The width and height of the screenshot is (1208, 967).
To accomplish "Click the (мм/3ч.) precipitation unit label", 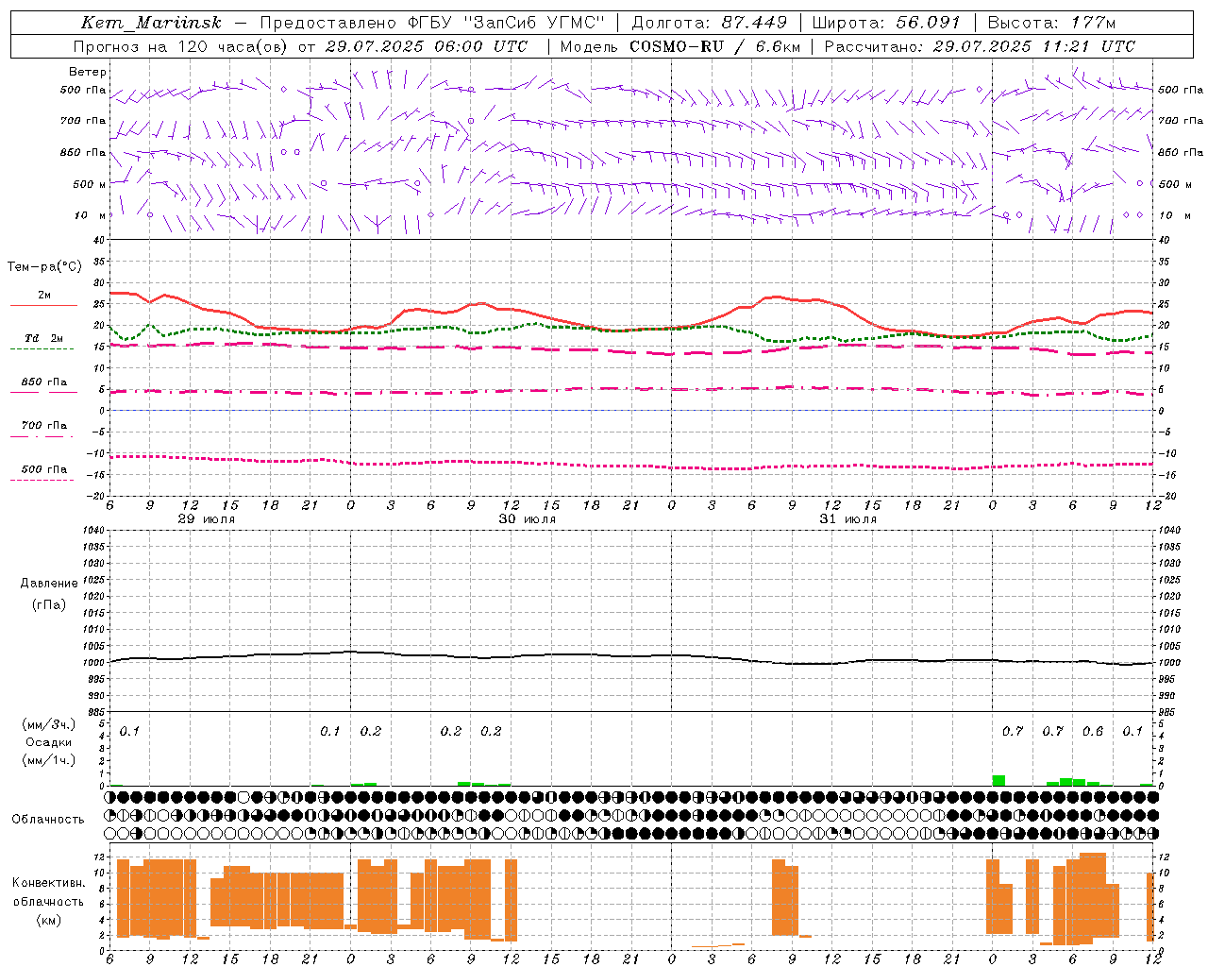I will (x=49, y=724).
